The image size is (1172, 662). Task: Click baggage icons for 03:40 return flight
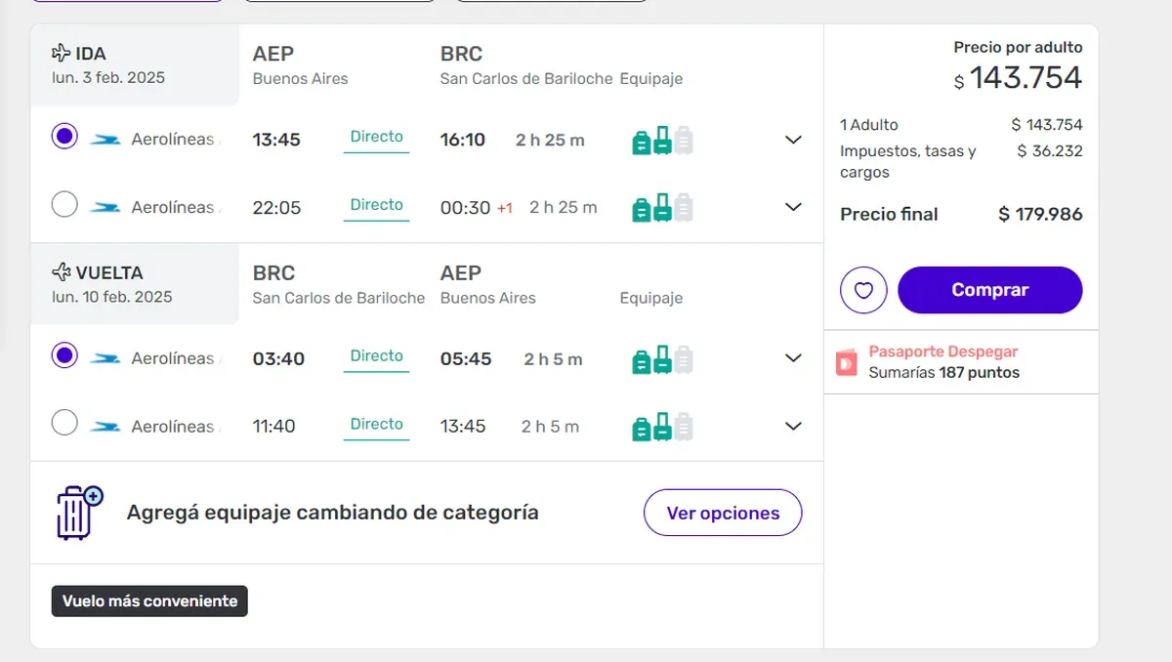[662, 359]
